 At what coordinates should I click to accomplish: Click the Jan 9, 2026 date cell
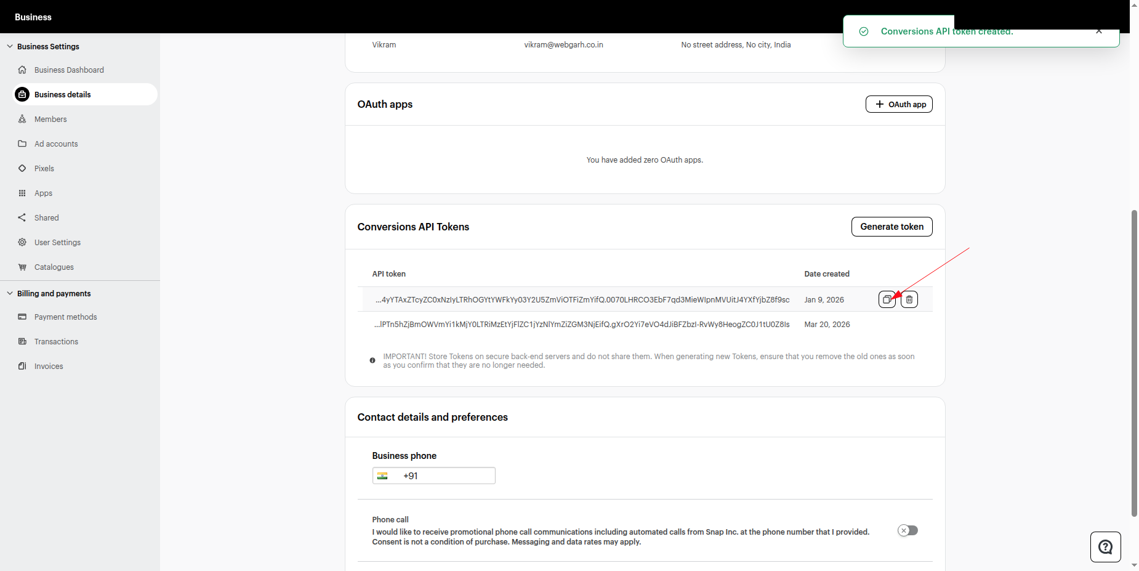824,299
